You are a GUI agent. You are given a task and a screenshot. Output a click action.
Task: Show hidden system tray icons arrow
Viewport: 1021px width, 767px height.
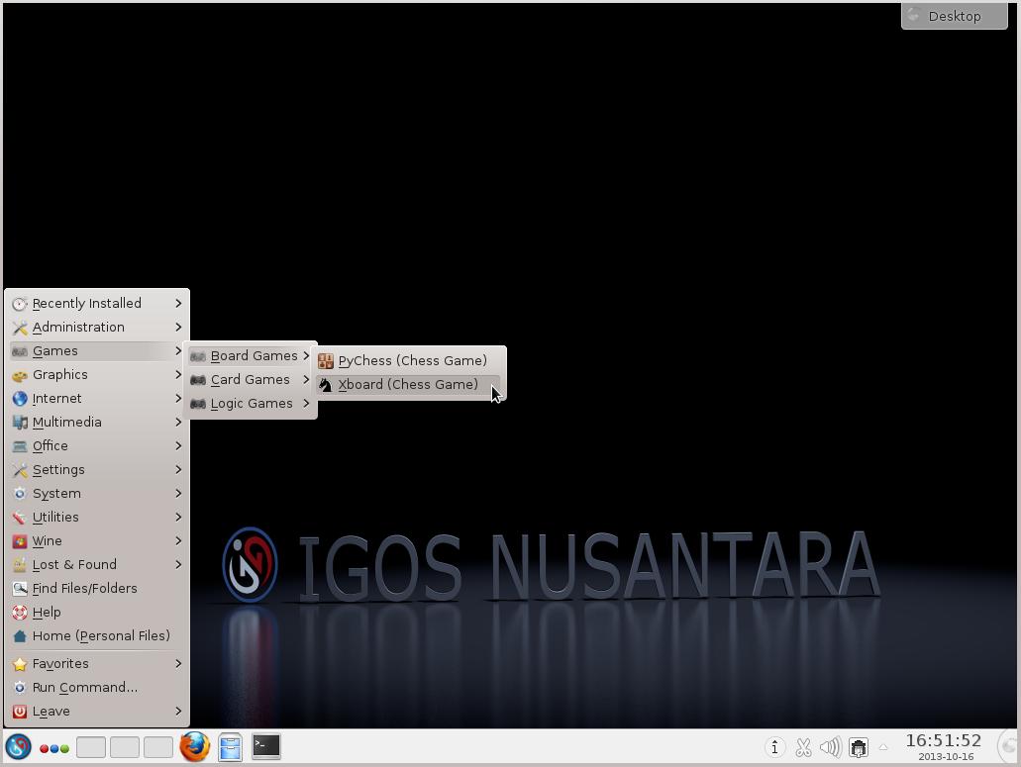point(883,748)
